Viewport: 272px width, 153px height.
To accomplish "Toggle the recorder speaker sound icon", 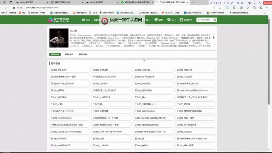I will click(249, 3).
